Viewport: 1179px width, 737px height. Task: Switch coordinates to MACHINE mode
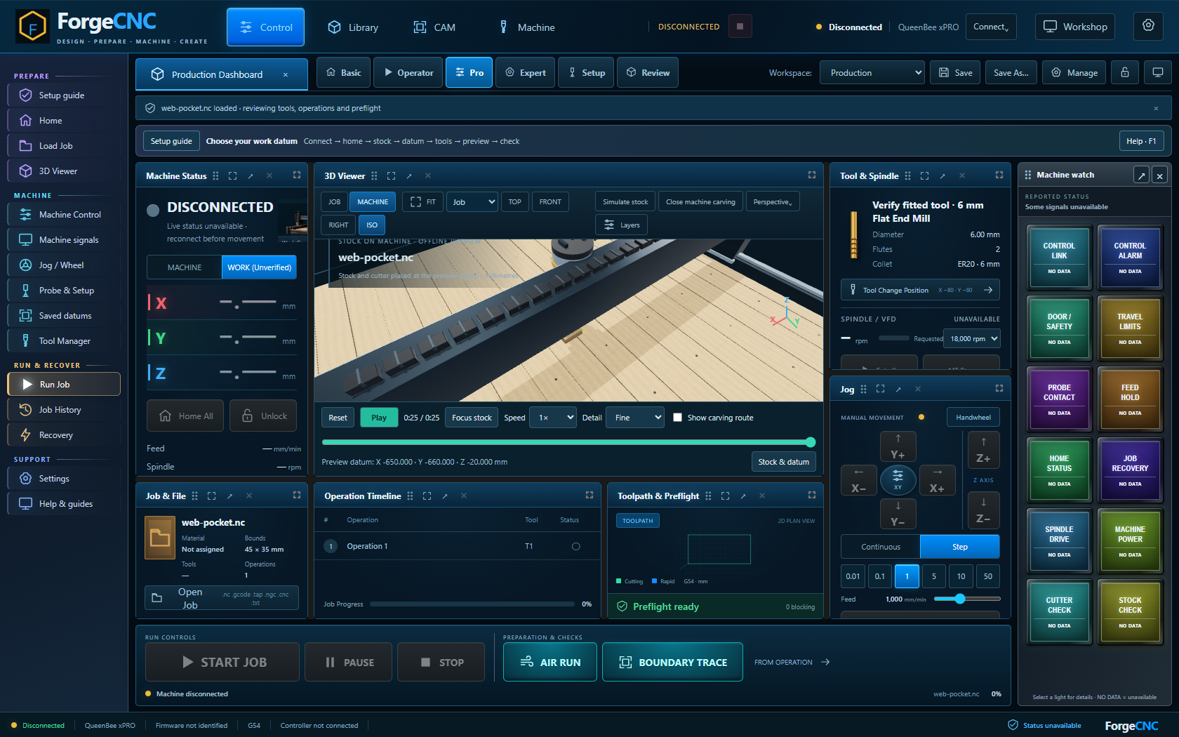point(185,267)
